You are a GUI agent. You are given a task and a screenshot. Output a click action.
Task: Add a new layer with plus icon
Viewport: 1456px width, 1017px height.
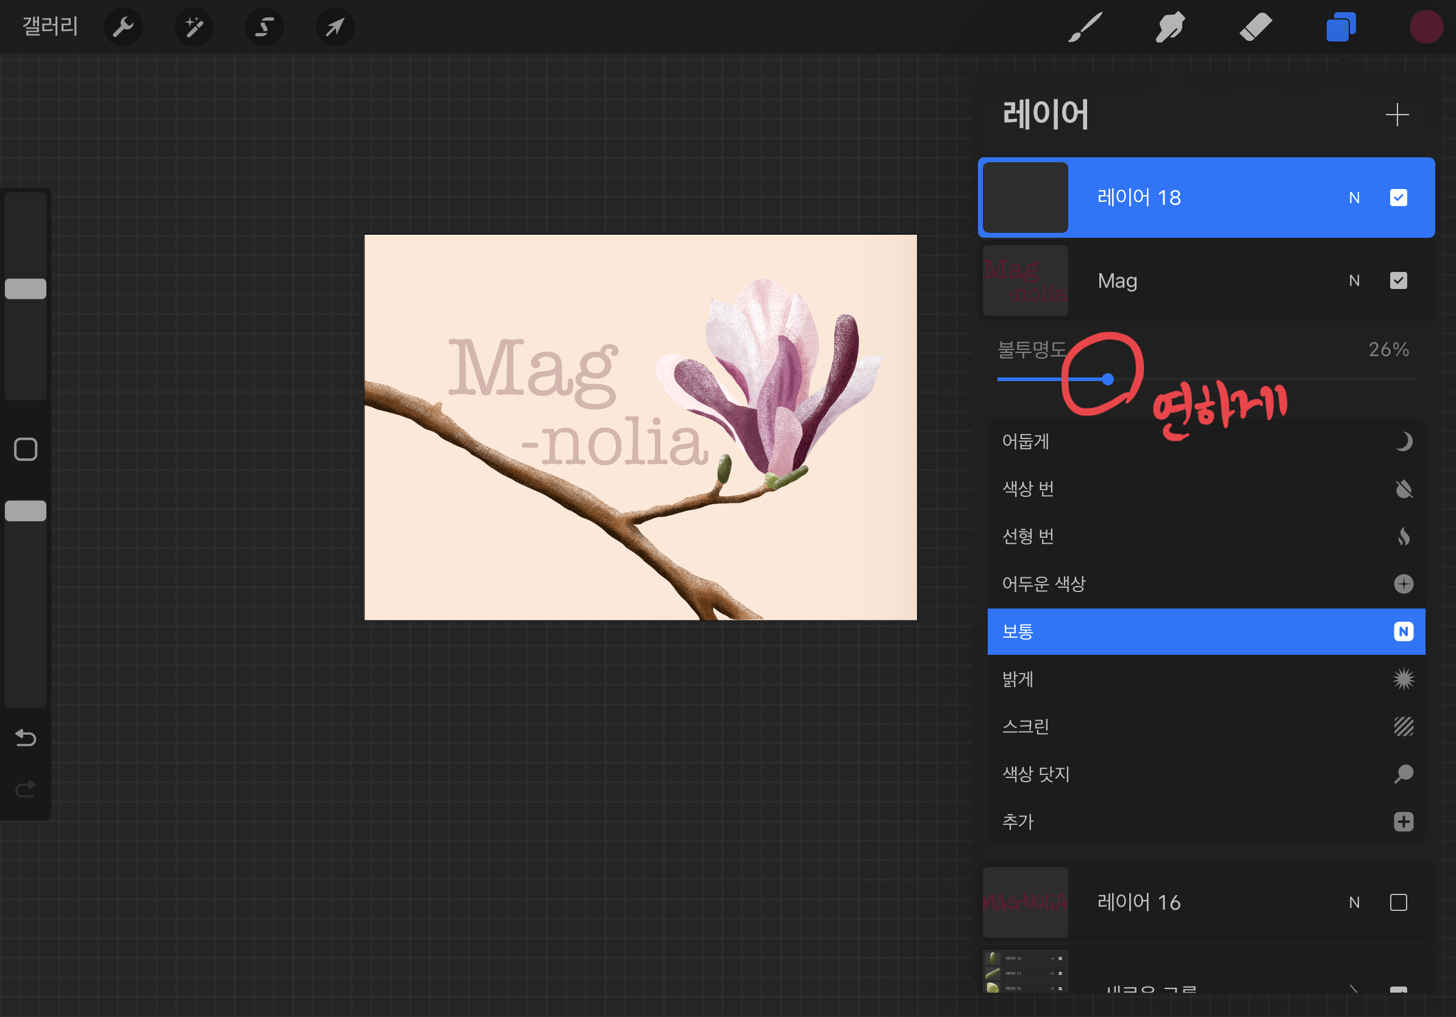[x=1396, y=115]
